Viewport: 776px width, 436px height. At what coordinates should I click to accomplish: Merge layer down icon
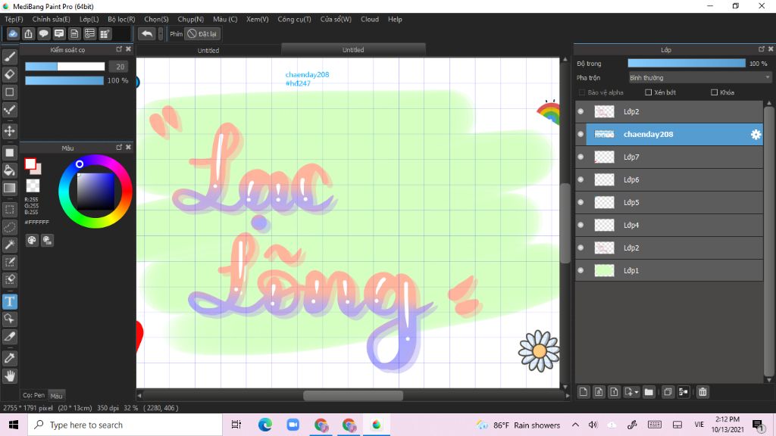click(x=684, y=392)
